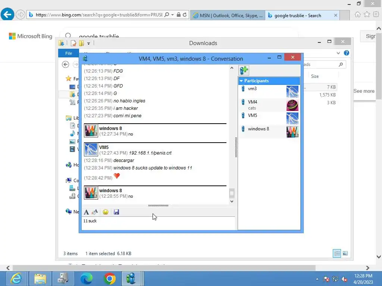The image size is (382, 286).
Task: Click the Downloads search magnifier icon
Action: [341, 64]
